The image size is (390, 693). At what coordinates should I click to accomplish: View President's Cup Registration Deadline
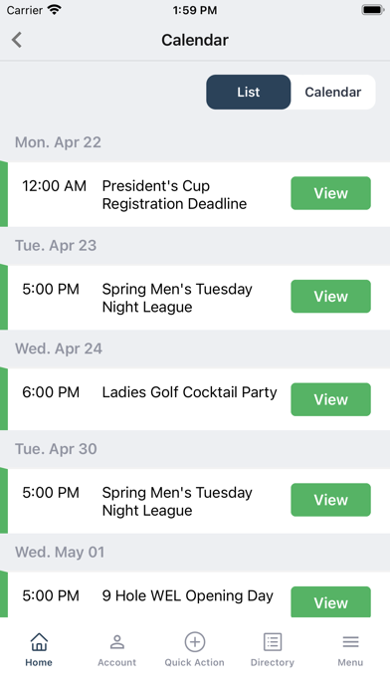coord(330,193)
